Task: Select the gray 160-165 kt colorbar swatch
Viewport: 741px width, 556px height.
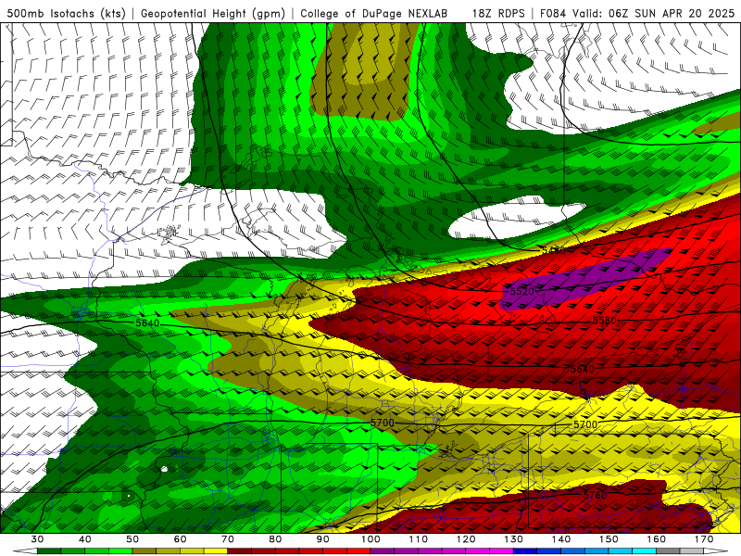Action: tap(668, 551)
